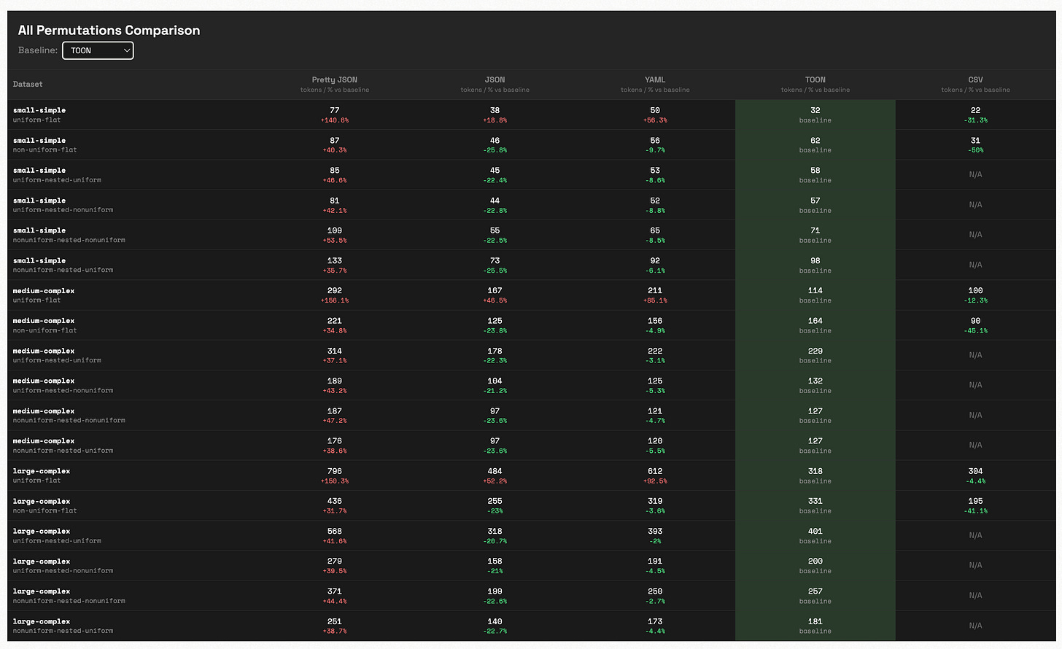This screenshot has height=649, width=1062.
Task: Click the JSON column header
Action: coord(495,85)
